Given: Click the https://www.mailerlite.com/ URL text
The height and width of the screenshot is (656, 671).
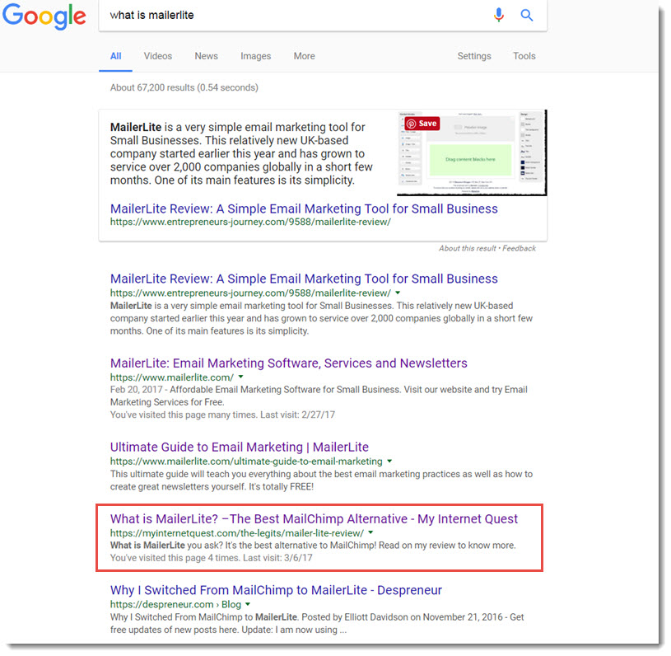Looking at the screenshot, I should coord(171,377).
